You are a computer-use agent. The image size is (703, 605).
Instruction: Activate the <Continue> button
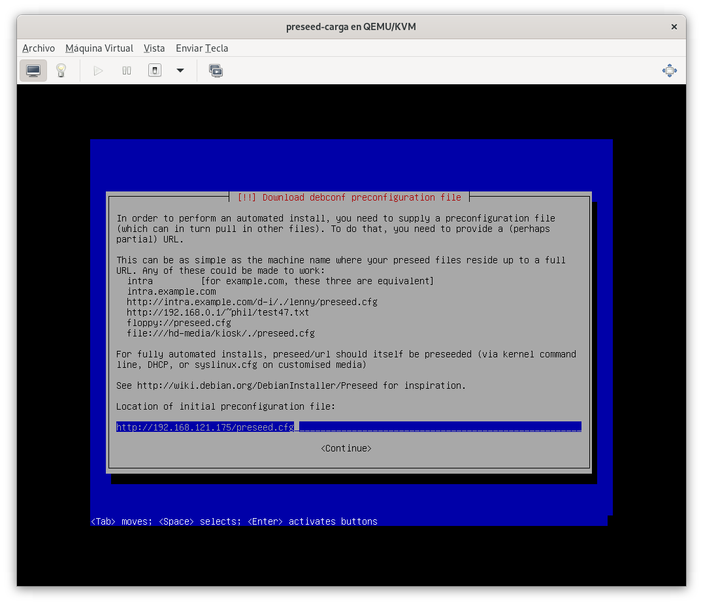tap(346, 448)
